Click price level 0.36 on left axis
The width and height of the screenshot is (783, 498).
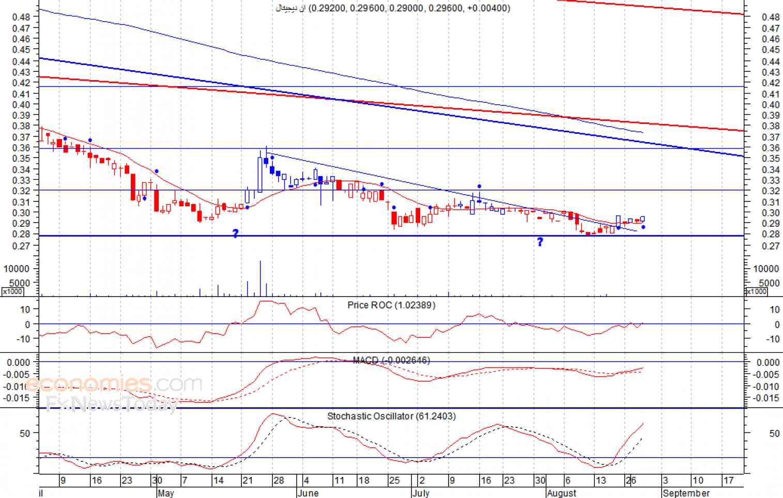click(x=21, y=148)
